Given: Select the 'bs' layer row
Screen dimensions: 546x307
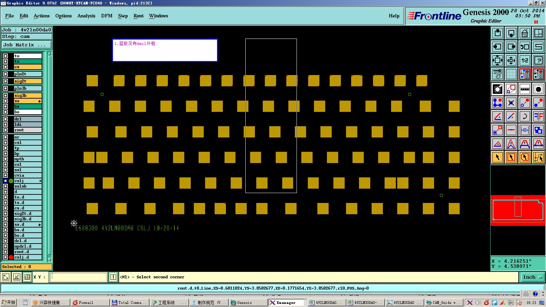Looking at the screenshot, I should pos(28,106).
